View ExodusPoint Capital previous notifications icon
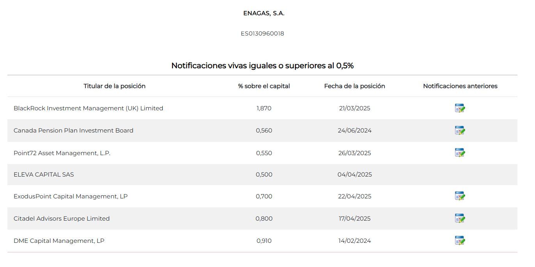 460,196
